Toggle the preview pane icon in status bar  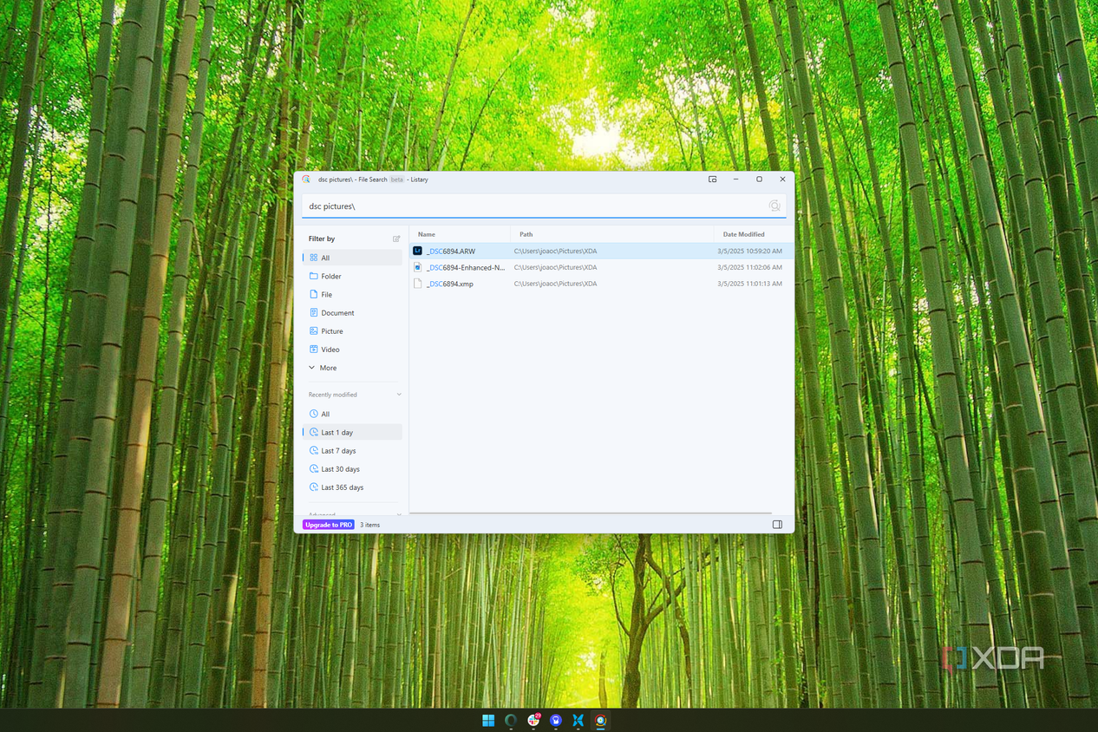click(x=777, y=525)
